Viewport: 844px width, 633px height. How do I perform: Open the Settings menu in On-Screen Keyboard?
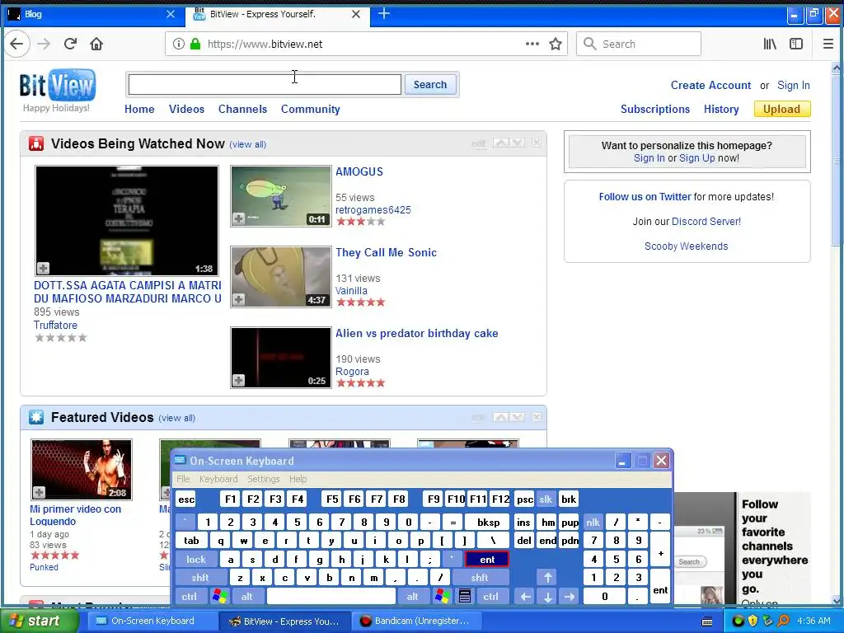263,479
